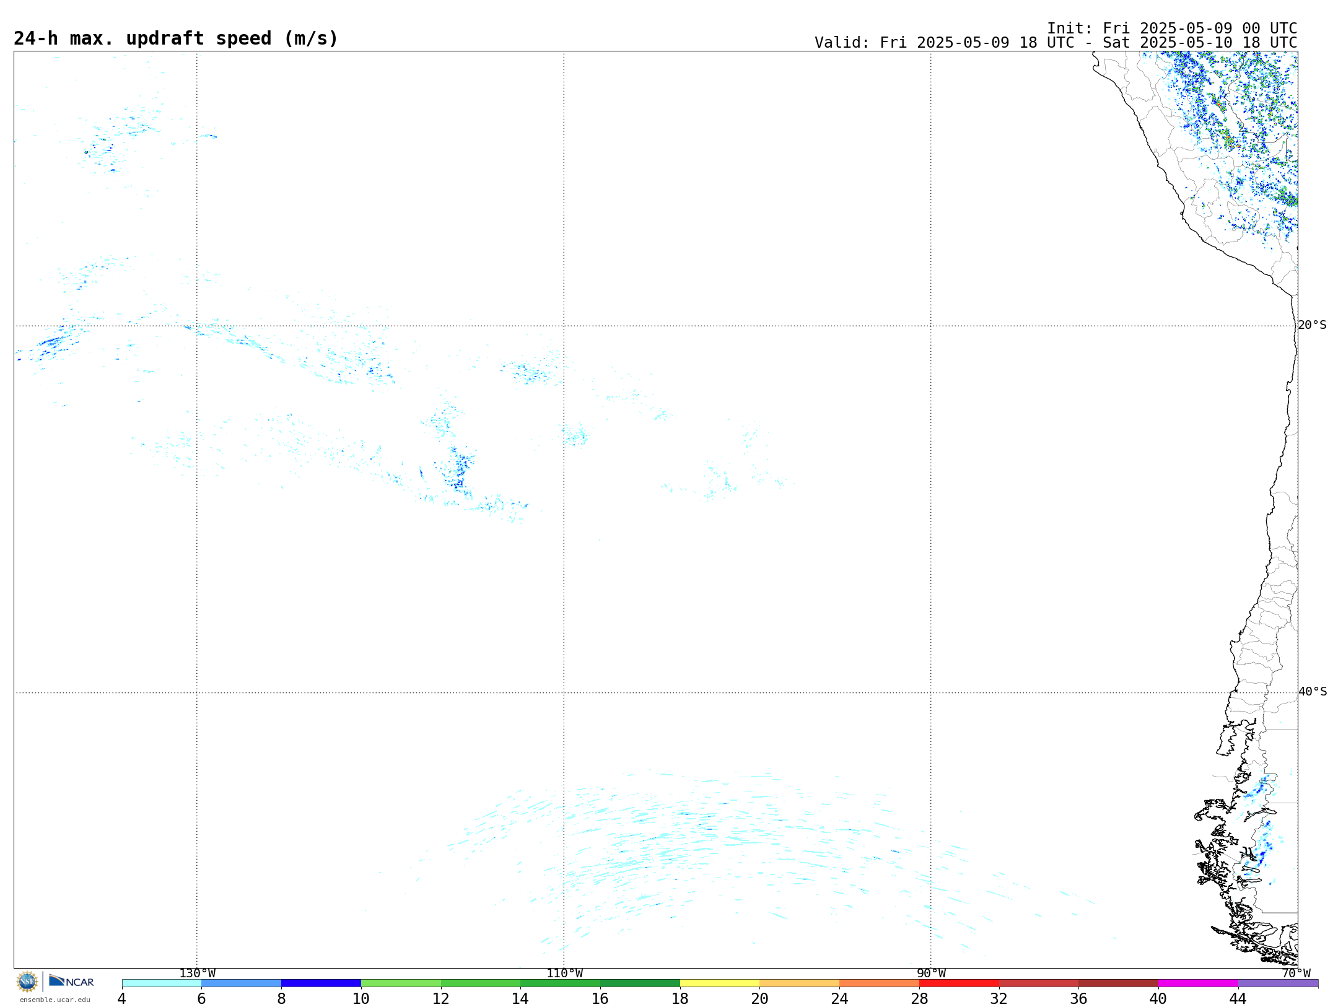Screen dimensions: 1338x1007
Task: Click the 40°S latitude label
Action: 1313,692
